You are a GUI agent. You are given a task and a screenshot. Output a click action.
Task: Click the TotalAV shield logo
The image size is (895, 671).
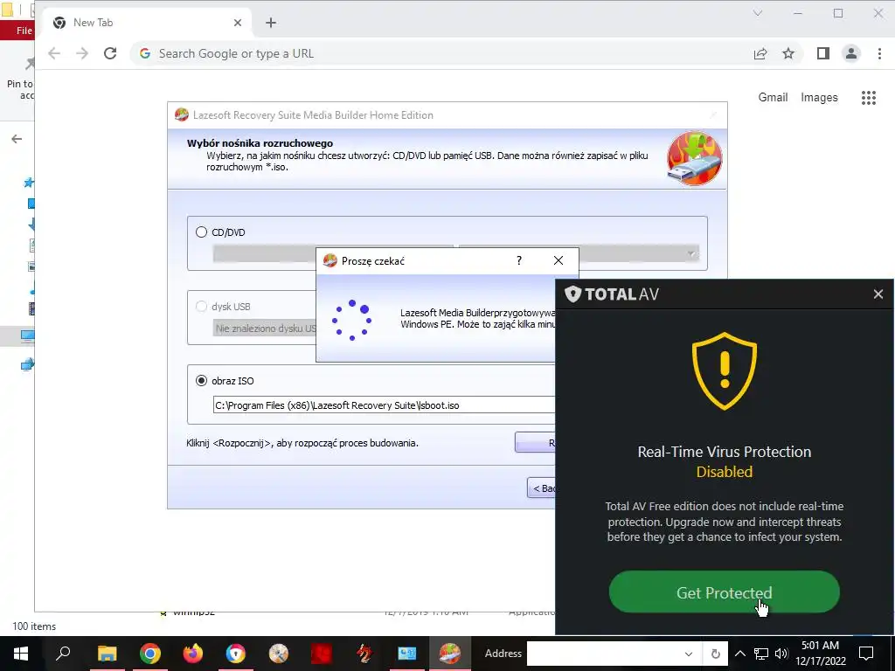[572, 294]
